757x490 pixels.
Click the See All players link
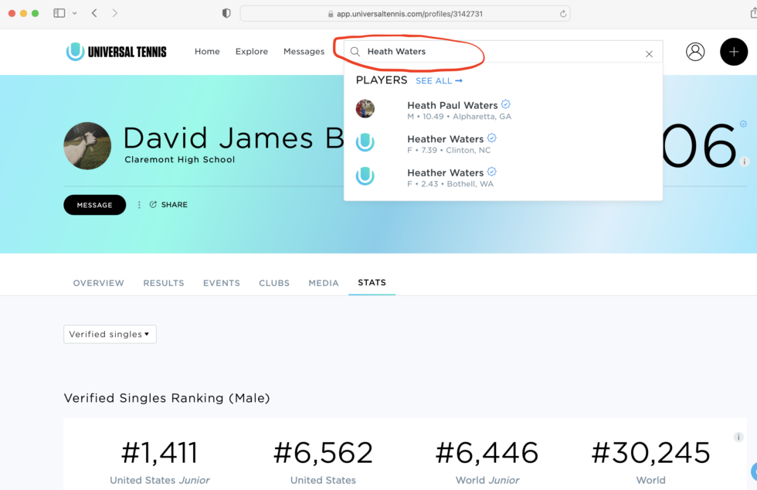click(439, 81)
